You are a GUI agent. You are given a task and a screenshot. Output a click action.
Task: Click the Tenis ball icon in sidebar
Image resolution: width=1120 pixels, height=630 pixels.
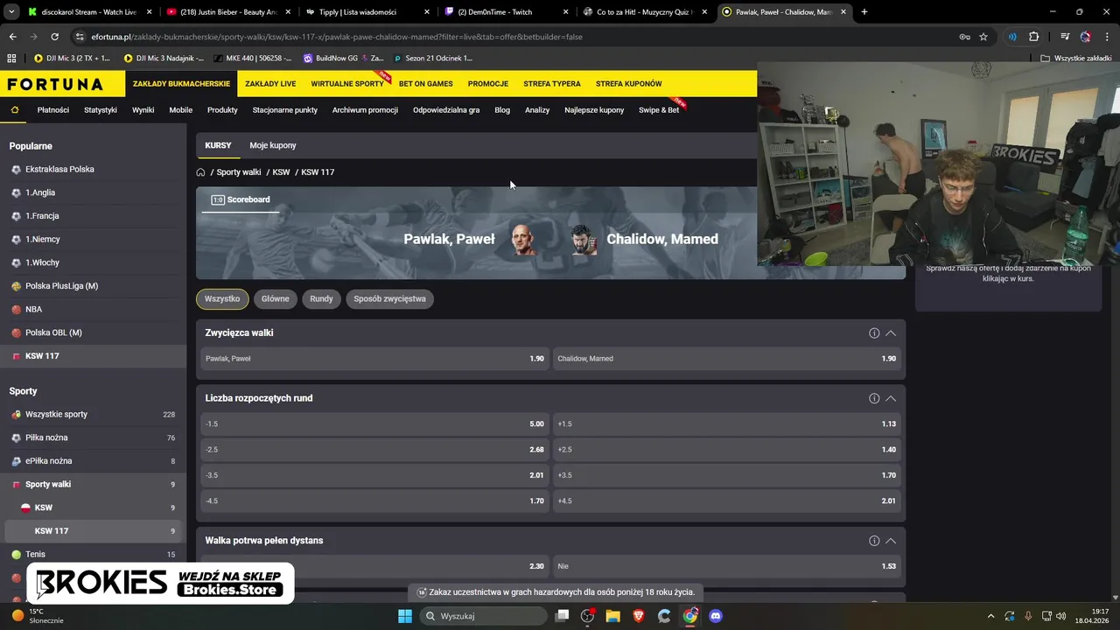pos(16,554)
